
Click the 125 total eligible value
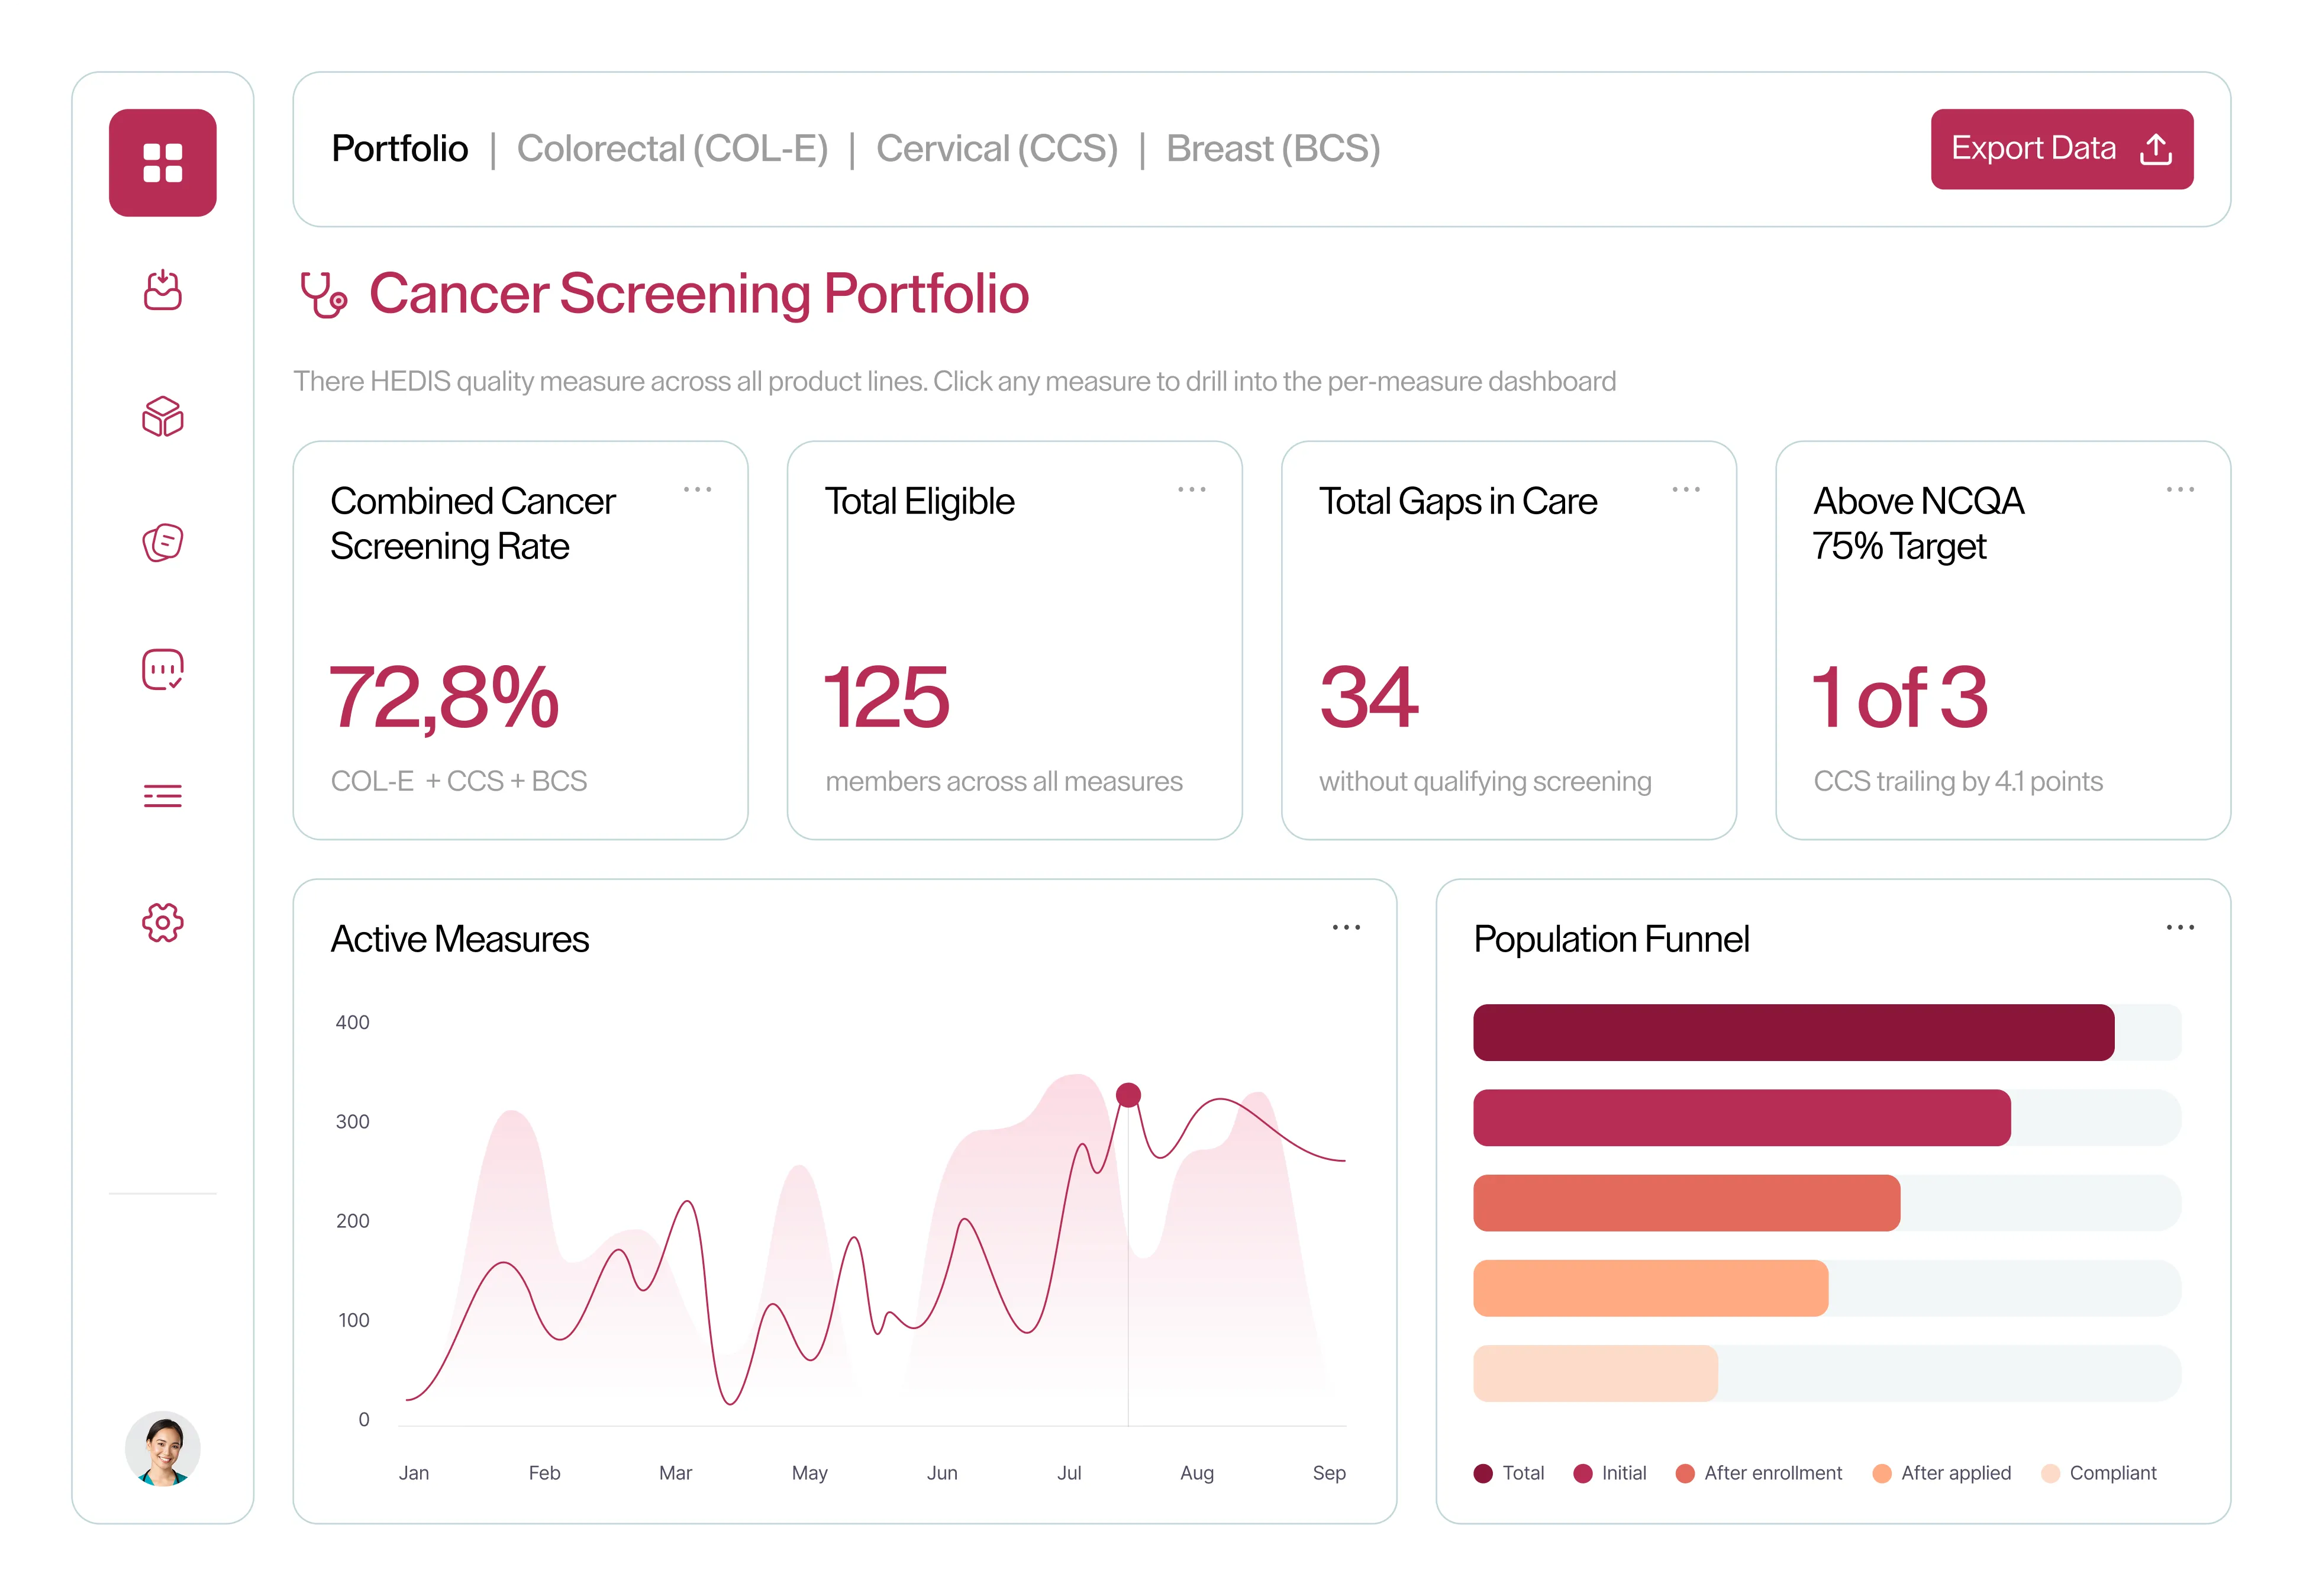pos(886,698)
